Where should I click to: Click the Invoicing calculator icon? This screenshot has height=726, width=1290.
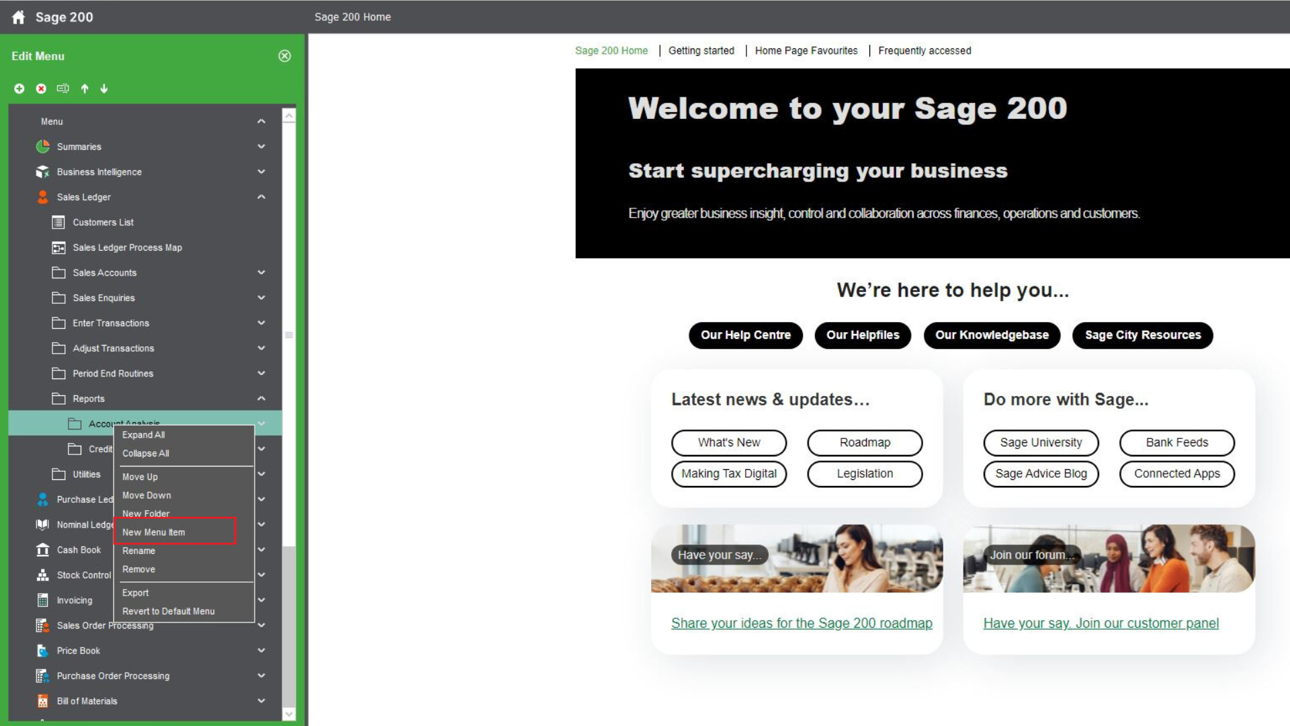pyautogui.click(x=42, y=600)
